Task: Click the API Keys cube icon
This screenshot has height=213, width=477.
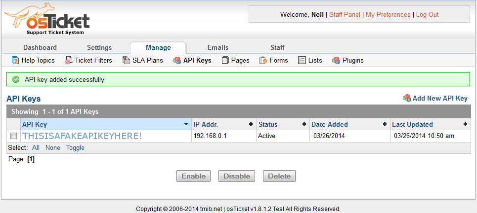Action: (x=177, y=60)
